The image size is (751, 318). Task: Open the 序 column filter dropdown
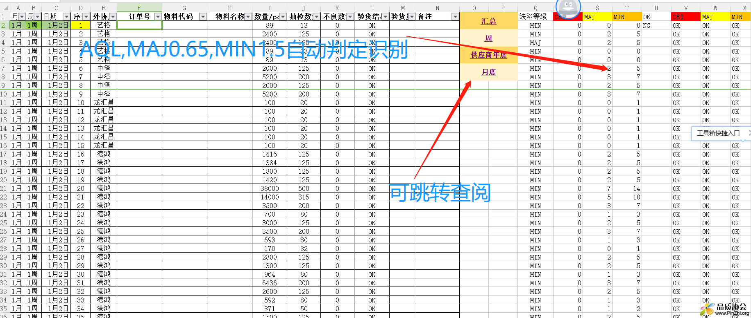pos(86,16)
